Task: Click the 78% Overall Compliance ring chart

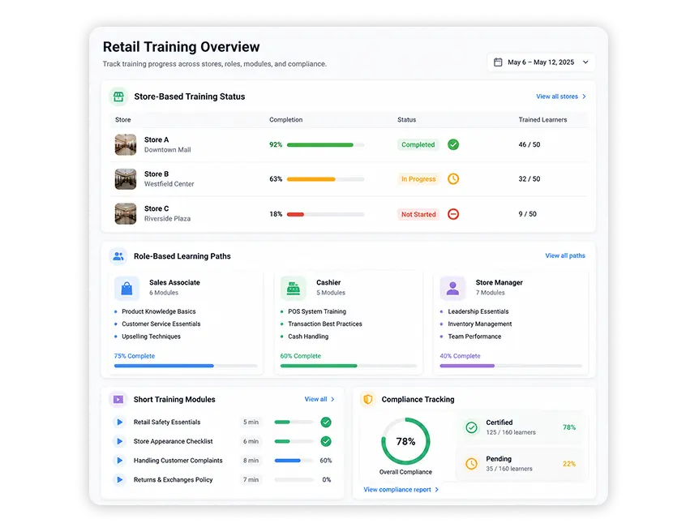Action: 405,441
